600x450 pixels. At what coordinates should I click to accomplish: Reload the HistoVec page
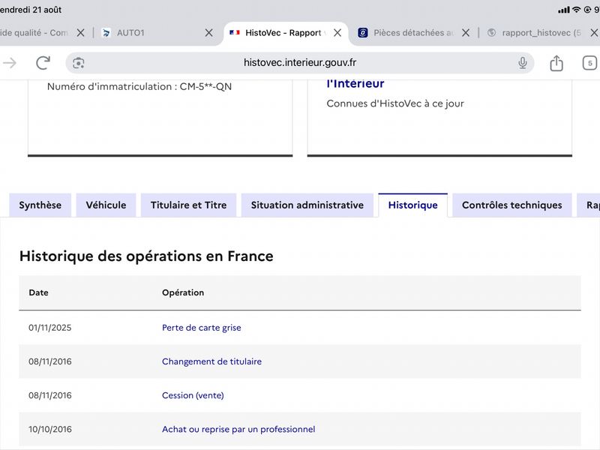pyautogui.click(x=43, y=63)
